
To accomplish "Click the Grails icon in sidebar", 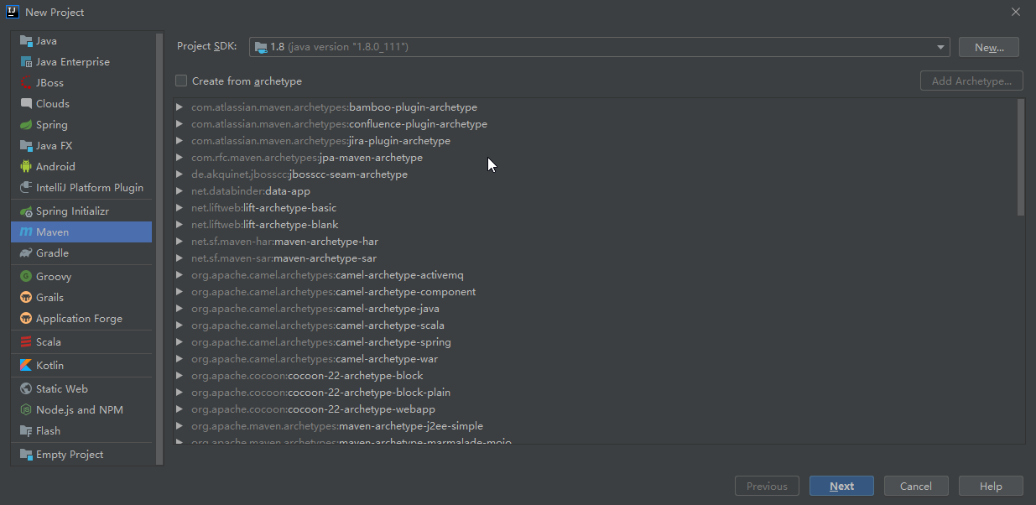I will tap(26, 297).
